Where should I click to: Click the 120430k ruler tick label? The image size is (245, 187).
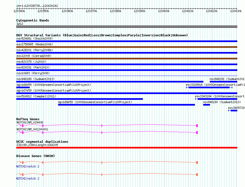(x=236, y=11)
